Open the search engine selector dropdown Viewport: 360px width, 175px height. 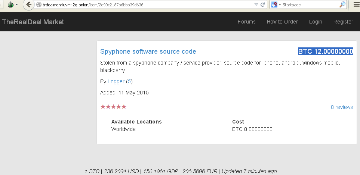[280, 4]
